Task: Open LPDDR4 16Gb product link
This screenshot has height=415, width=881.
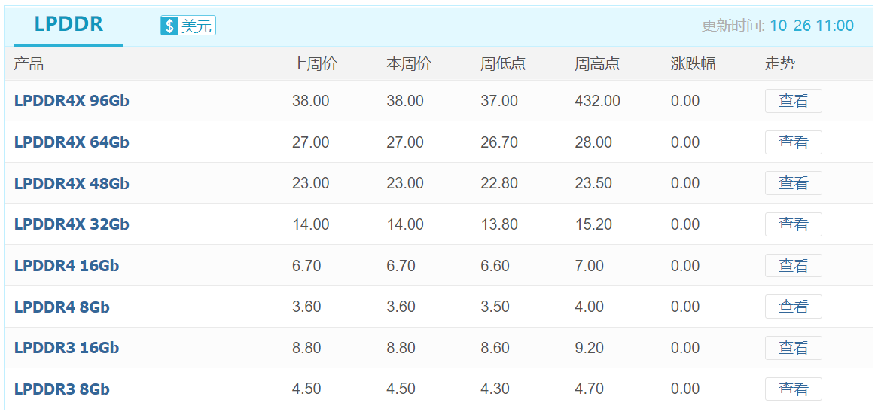Action: coord(67,265)
